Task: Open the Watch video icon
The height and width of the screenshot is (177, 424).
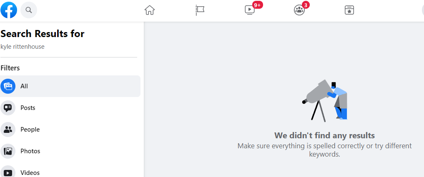Action: tap(250, 10)
